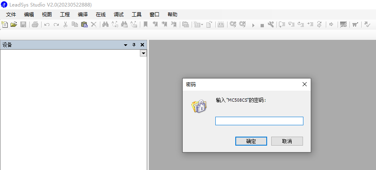Open the 窗口 menu
Viewport: 376px width, 170px height.
[x=155, y=15]
